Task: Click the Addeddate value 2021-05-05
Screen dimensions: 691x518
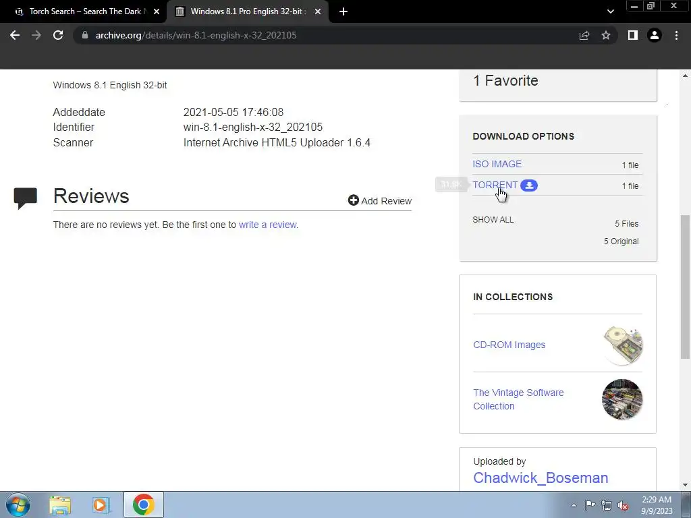Action: [233, 113]
